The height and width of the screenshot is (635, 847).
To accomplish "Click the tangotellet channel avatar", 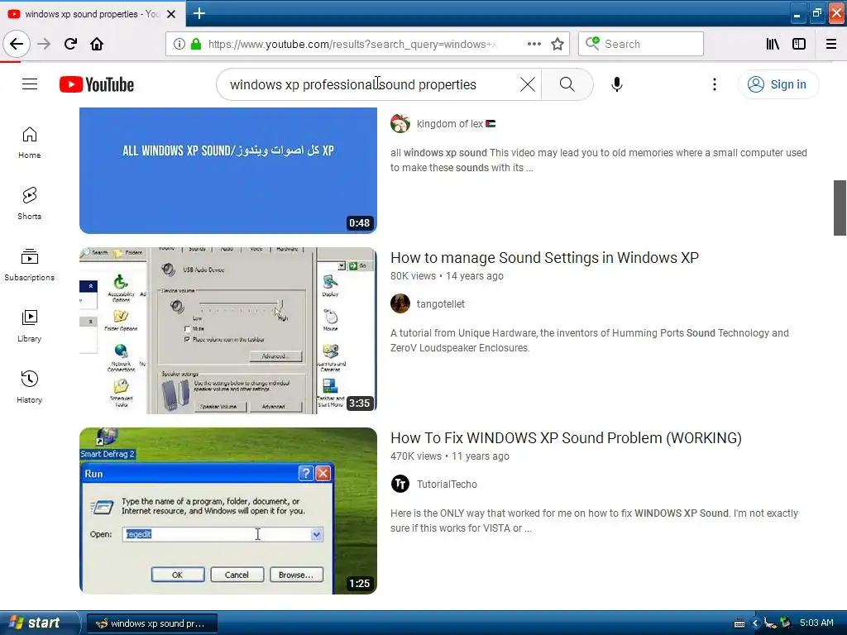I will click(400, 304).
